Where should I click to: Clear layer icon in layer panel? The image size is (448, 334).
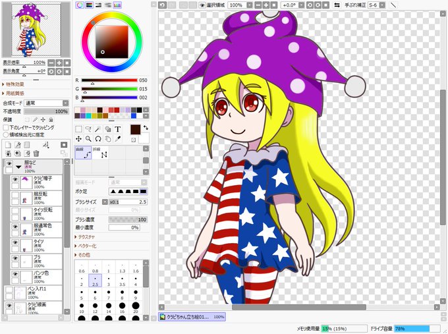point(27,153)
